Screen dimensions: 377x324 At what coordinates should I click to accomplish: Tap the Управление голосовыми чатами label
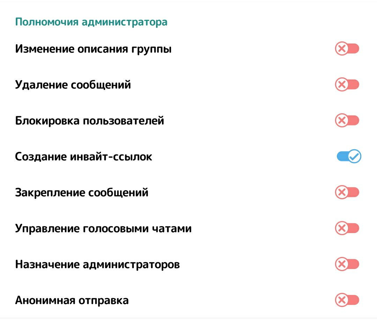coord(103,229)
